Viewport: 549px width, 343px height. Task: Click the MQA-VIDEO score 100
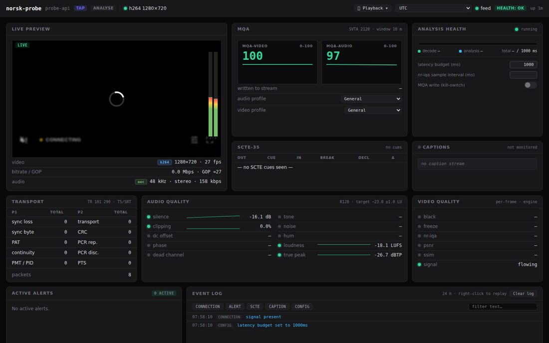point(253,56)
